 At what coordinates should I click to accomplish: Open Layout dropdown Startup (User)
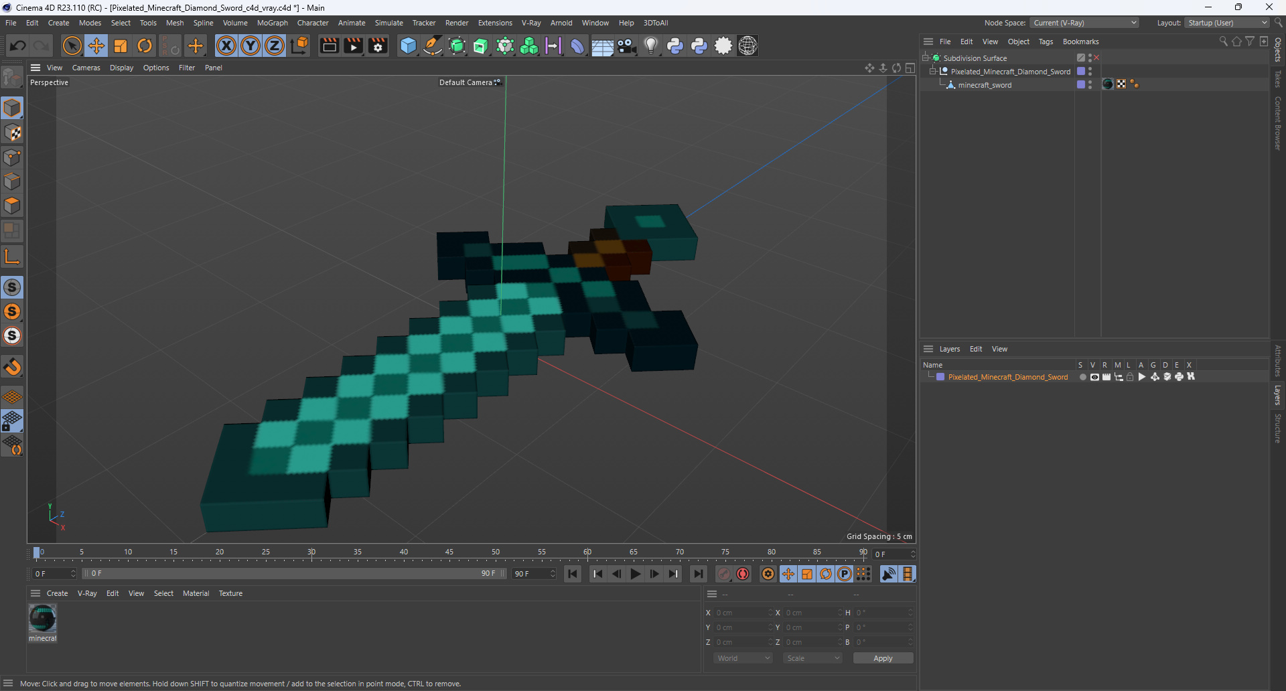coord(1227,23)
